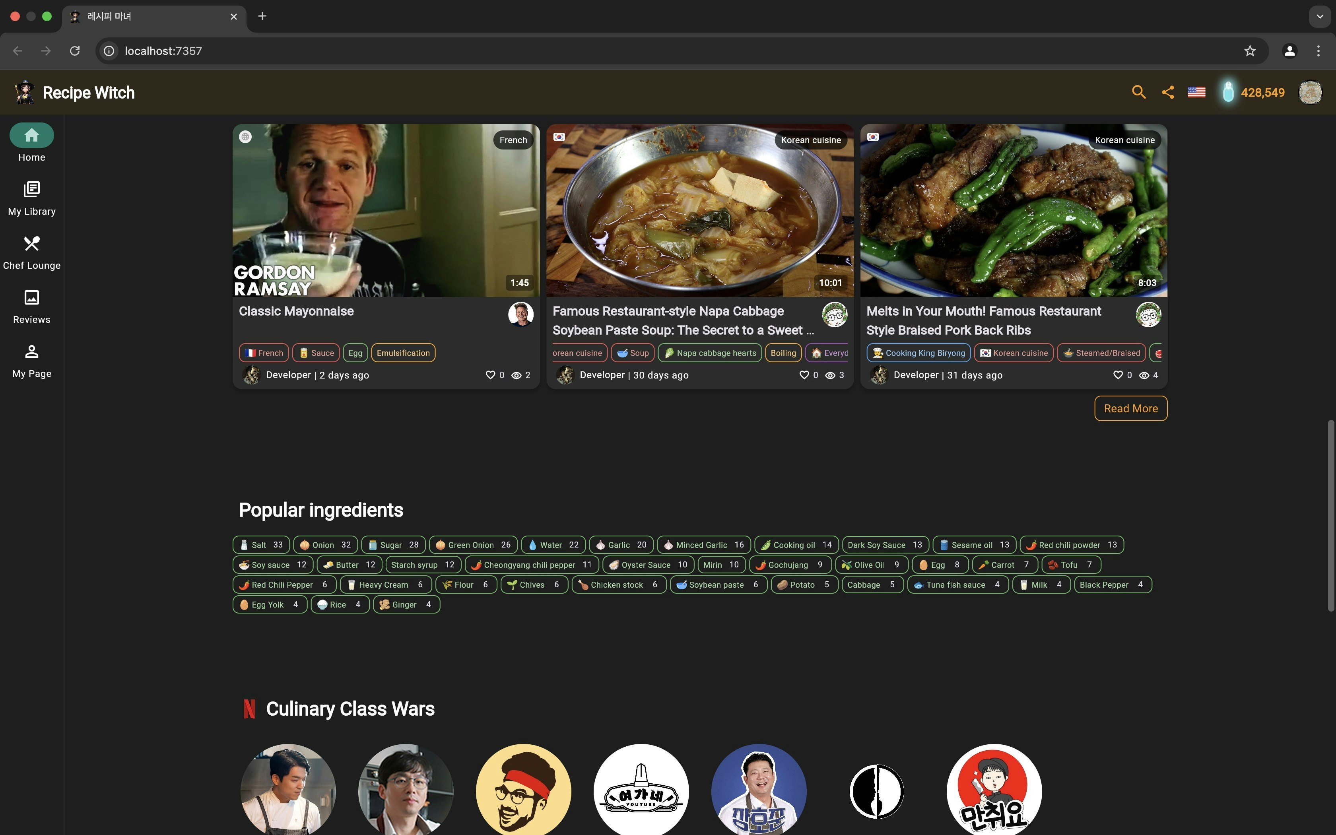The width and height of the screenshot is (1336, 835).
Task: Select the Cheongyang chili pepper ingredient chip
Action: point(532,565)
